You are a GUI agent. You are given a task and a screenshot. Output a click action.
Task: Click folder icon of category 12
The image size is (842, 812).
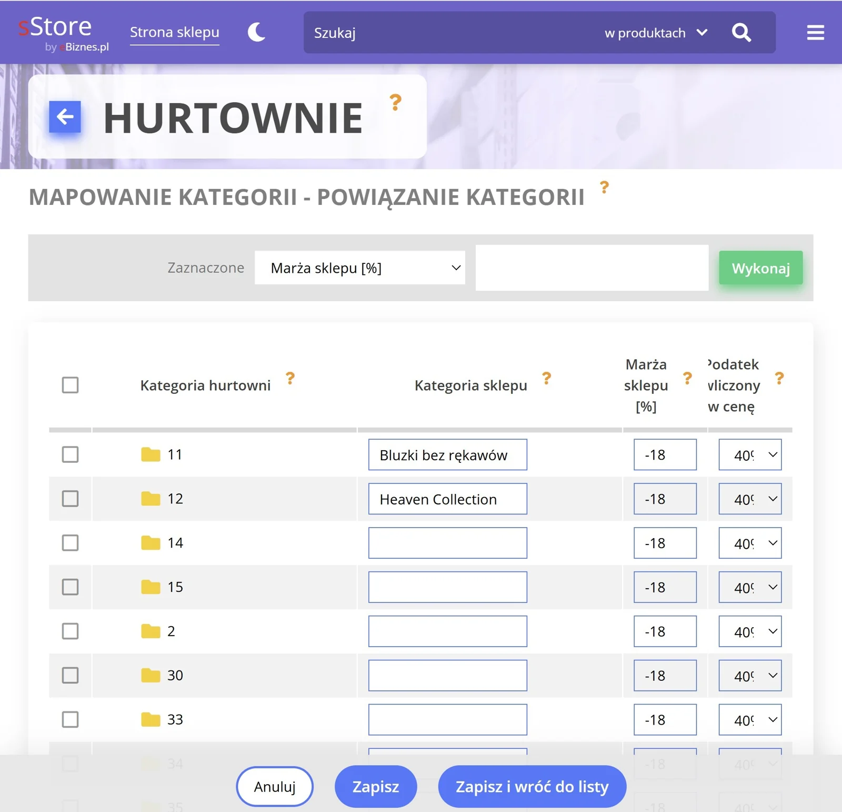(151, 499)
